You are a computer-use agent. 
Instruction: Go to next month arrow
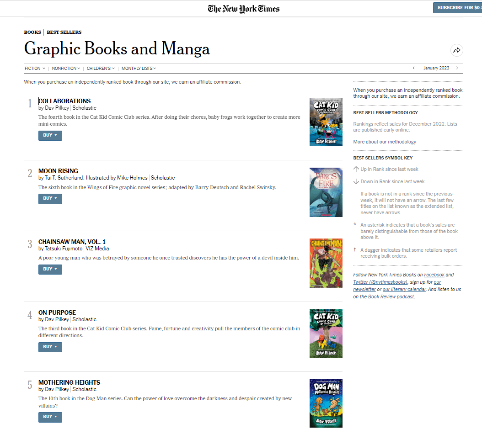point(457,68)
